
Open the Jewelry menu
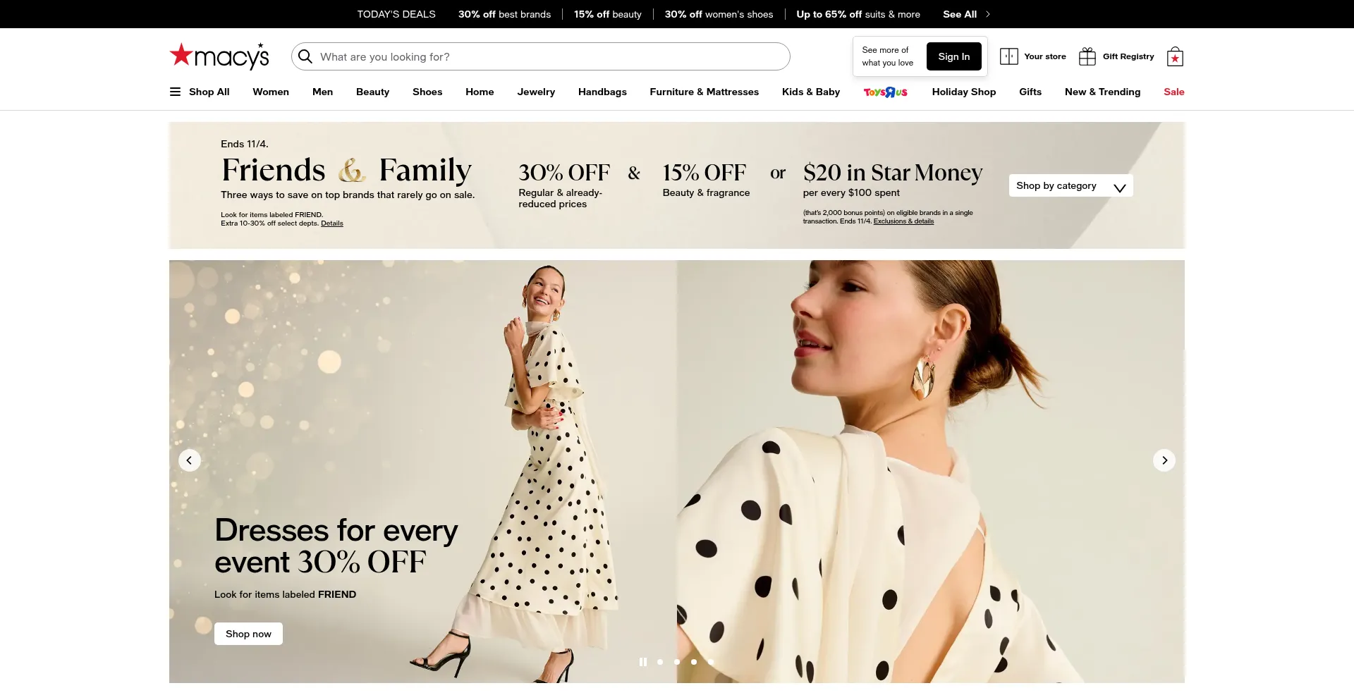[x=536, y=92]
